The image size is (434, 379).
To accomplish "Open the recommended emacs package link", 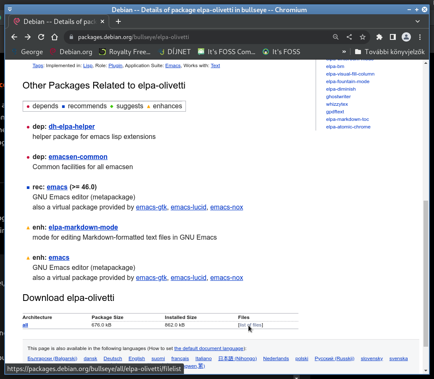I will [57, 187].
